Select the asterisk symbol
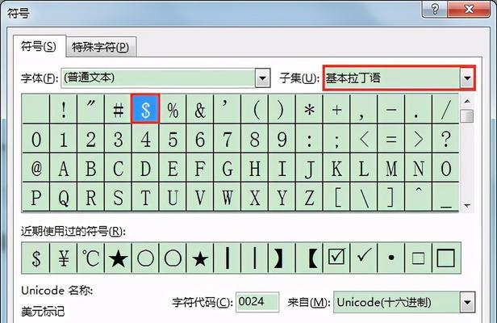 (309, 109)
